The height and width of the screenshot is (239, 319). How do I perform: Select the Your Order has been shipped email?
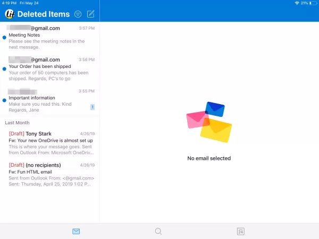coord(52,69)
